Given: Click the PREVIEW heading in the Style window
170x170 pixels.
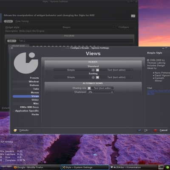Looking at the screenshot, I should point(69,36).
